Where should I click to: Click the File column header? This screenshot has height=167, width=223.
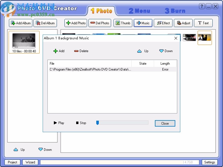coord(90,64)
